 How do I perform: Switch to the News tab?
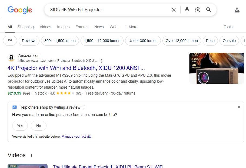tap(99, 27)
